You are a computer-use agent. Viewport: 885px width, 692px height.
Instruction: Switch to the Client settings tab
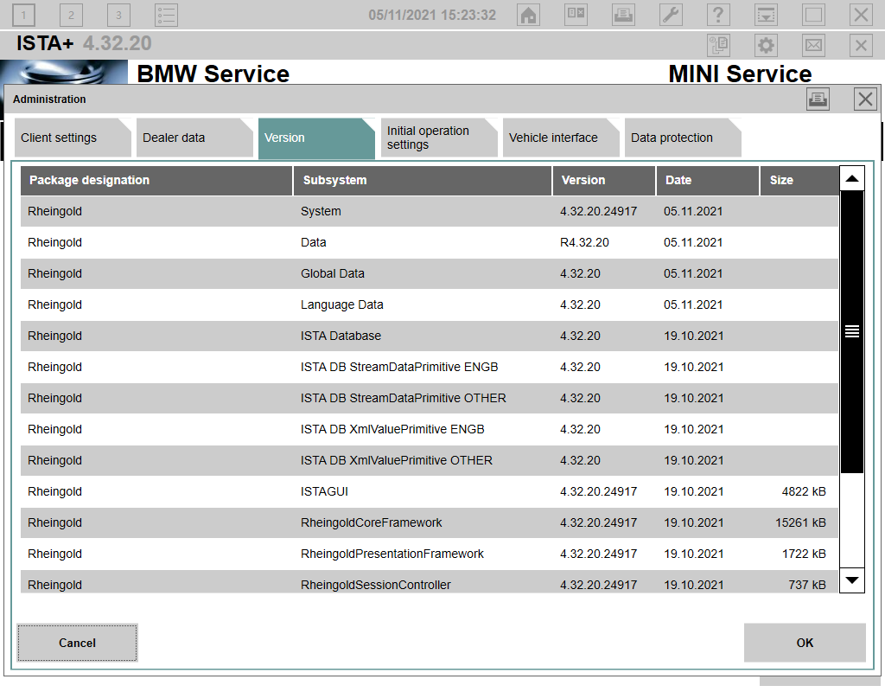pos(73,138)
